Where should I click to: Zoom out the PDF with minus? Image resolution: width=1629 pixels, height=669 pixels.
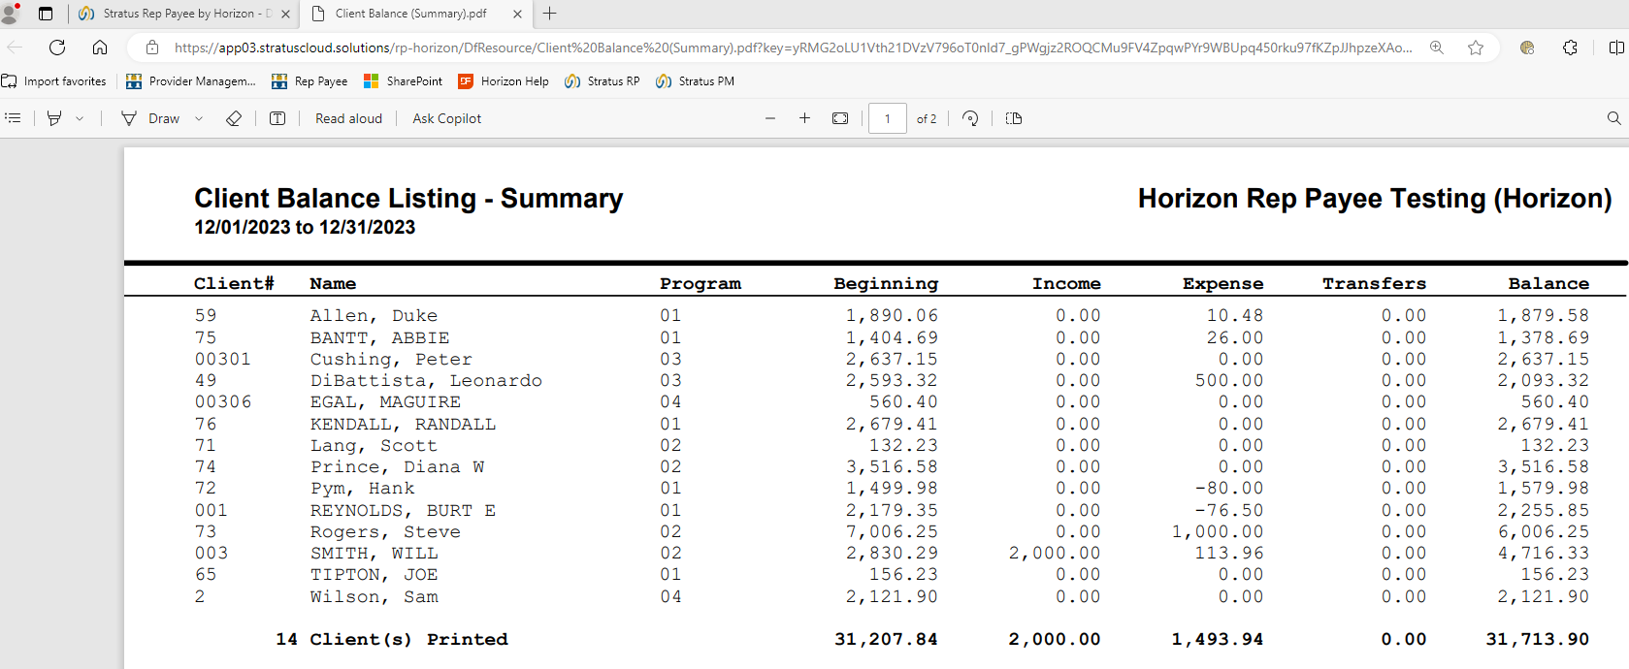point(770,118)
